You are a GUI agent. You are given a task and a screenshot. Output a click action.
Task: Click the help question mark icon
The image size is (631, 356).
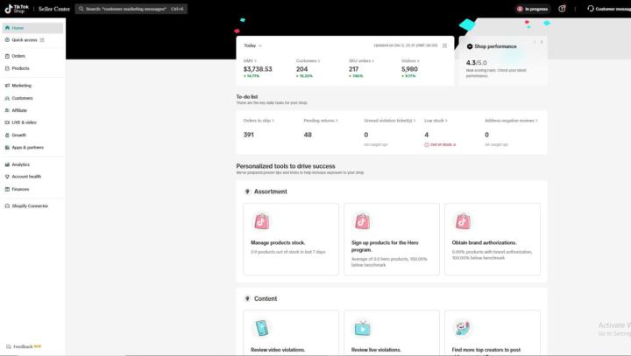(562, 9)
